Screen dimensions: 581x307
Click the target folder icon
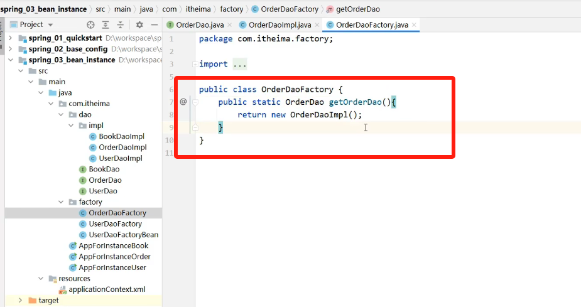32,300
